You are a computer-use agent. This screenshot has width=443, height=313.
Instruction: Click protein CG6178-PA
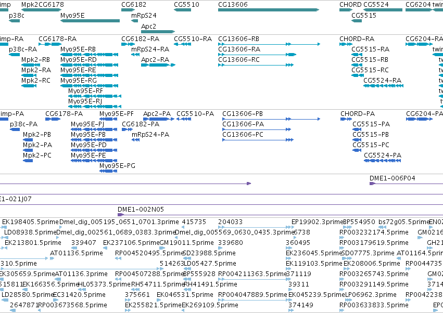click(x=64, y=114)
